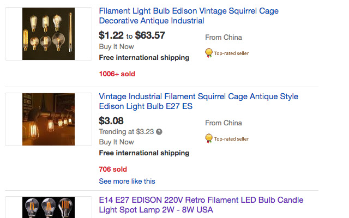Click the Trending at $3.23 text

point(127,132)
